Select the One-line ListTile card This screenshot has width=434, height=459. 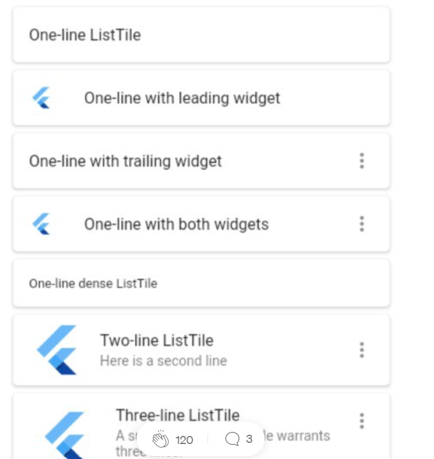pos(201,35)
